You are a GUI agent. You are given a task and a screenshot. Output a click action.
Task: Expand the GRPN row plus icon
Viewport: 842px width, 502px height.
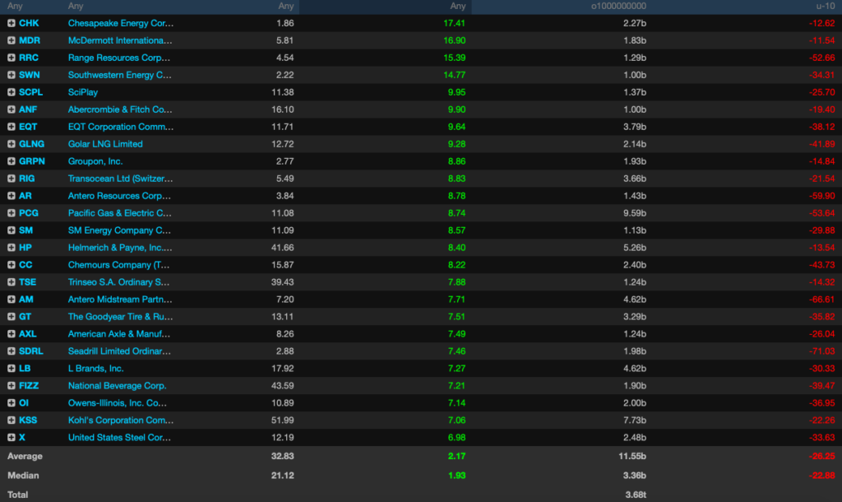click(x=12, y=161)
